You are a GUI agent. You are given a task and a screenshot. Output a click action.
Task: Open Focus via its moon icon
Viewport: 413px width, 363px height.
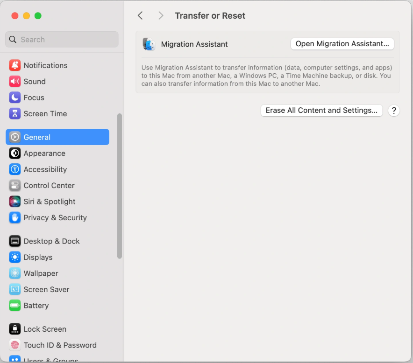15,98
